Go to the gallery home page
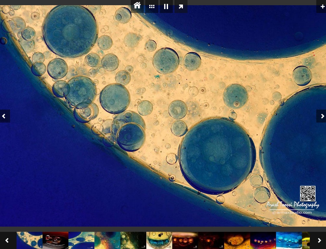This screenshot has width=326, height=249. click(137, 6)
